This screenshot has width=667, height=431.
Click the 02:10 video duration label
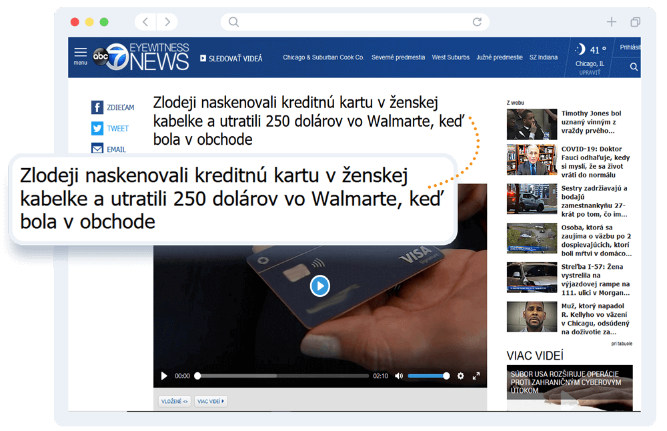point(380,376)
